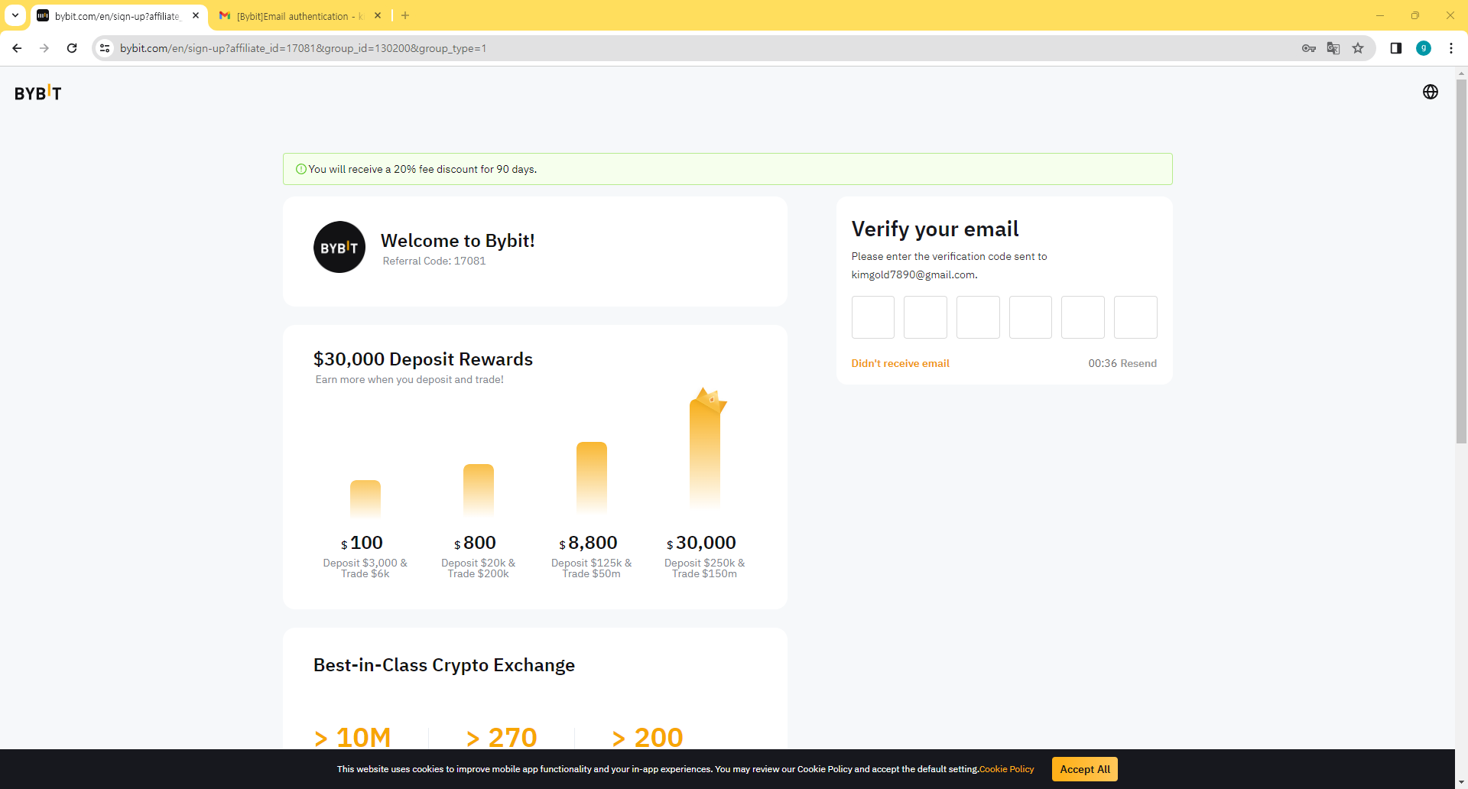
Task: Go back to the previous page
Action: tap(17, 48)
